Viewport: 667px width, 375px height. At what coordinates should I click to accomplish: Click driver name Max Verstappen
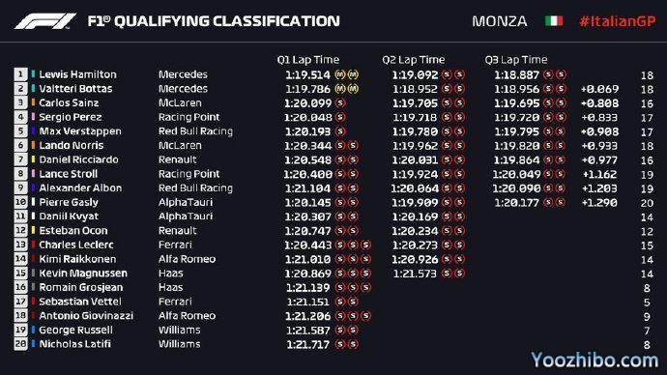pos(80,130)
